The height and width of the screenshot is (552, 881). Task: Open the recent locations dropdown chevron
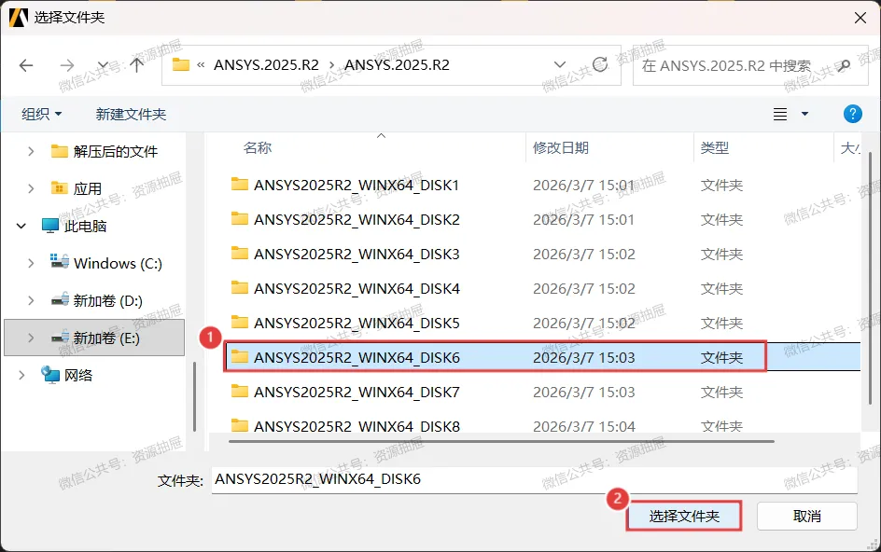(x=103, y=65)
